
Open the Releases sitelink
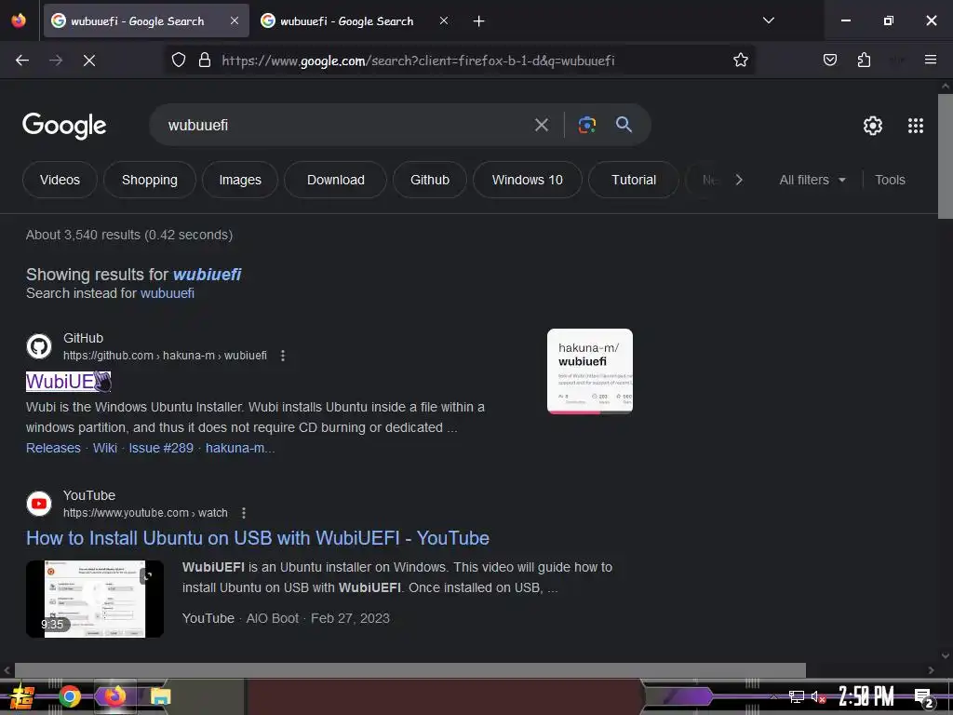pyautogui.click(x=53, y=448)
